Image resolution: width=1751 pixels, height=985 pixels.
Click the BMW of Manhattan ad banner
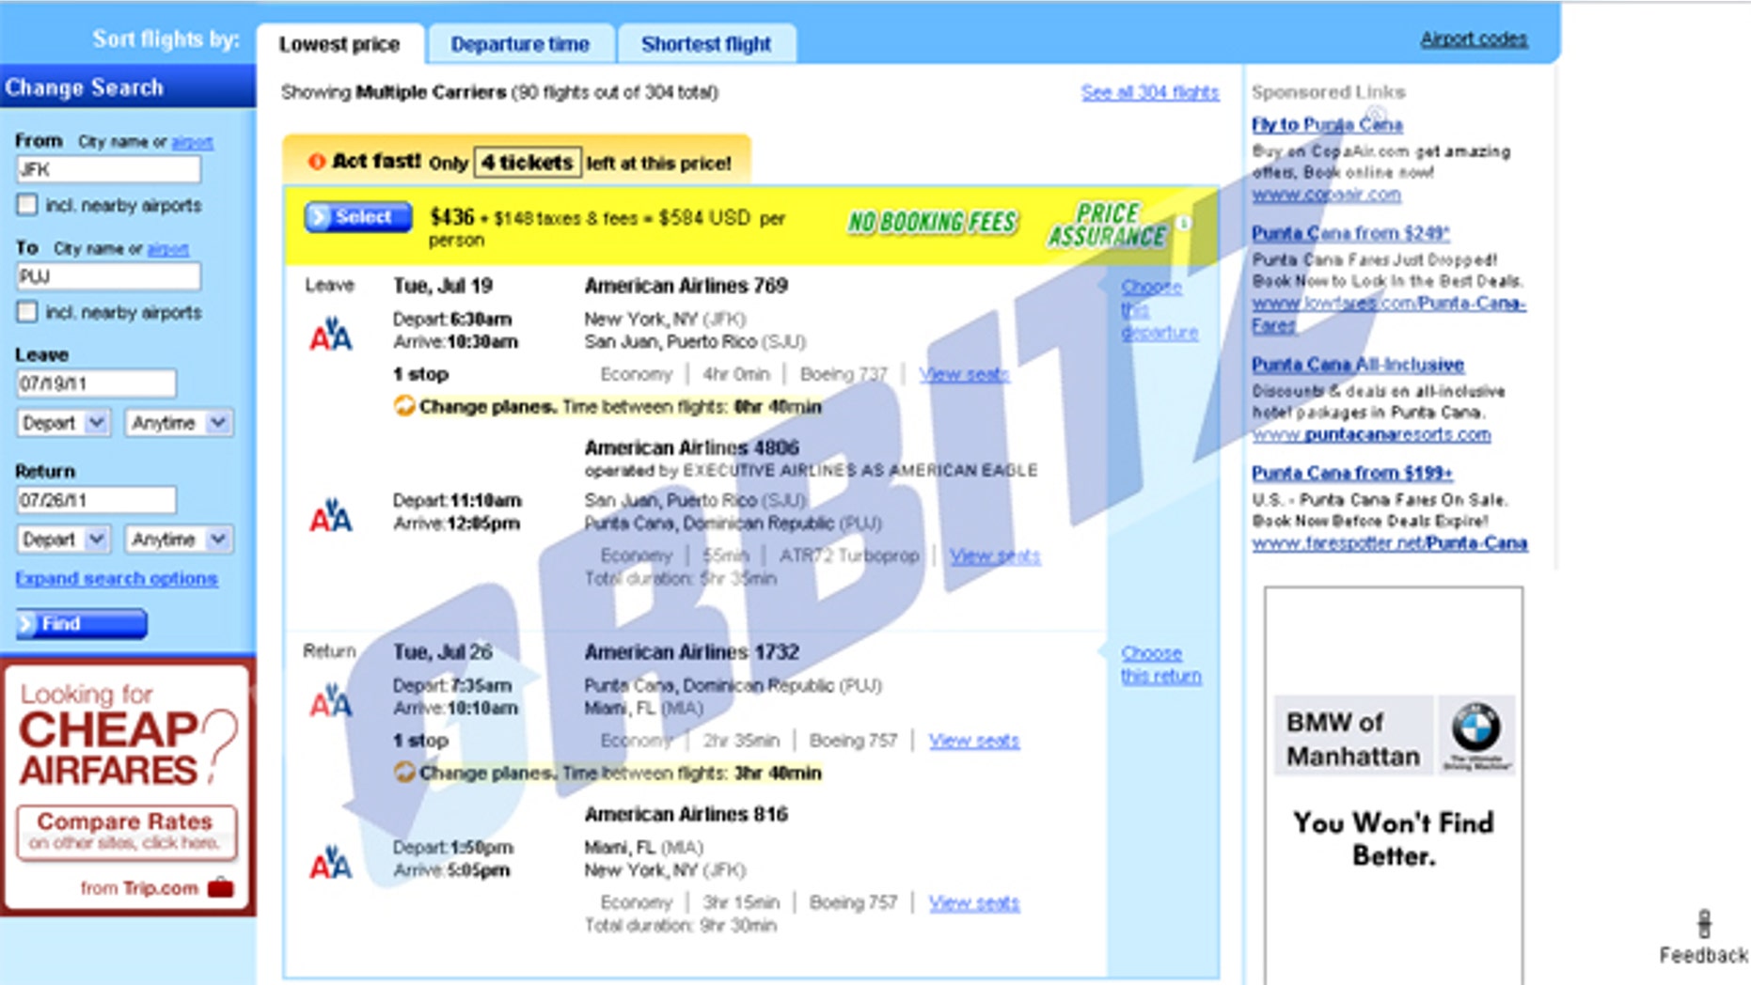coord(1394,785)
